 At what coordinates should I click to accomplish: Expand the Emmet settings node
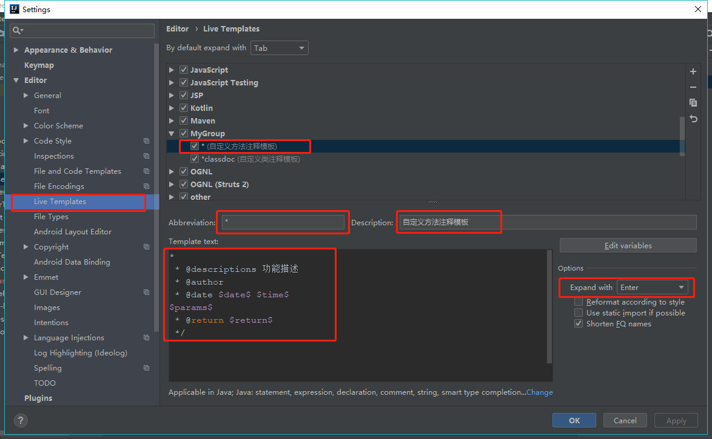26,277
